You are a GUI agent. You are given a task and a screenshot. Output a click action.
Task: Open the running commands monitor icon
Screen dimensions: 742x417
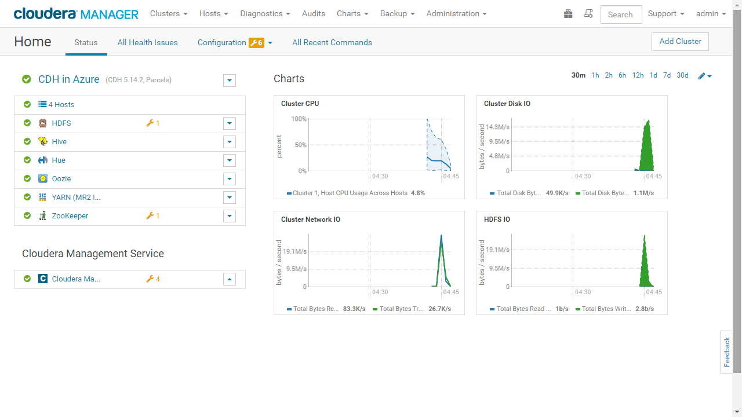(588, 13)
